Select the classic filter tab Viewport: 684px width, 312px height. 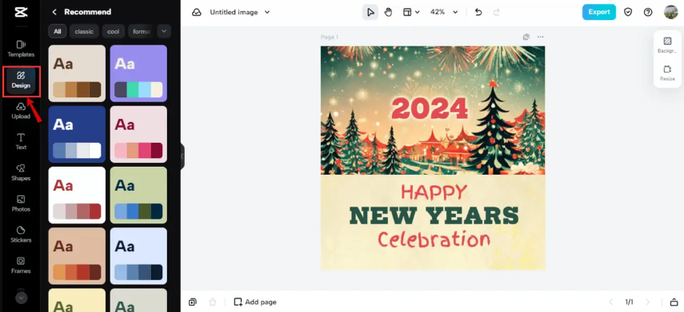pyautogui.click(x=84, y=31)
